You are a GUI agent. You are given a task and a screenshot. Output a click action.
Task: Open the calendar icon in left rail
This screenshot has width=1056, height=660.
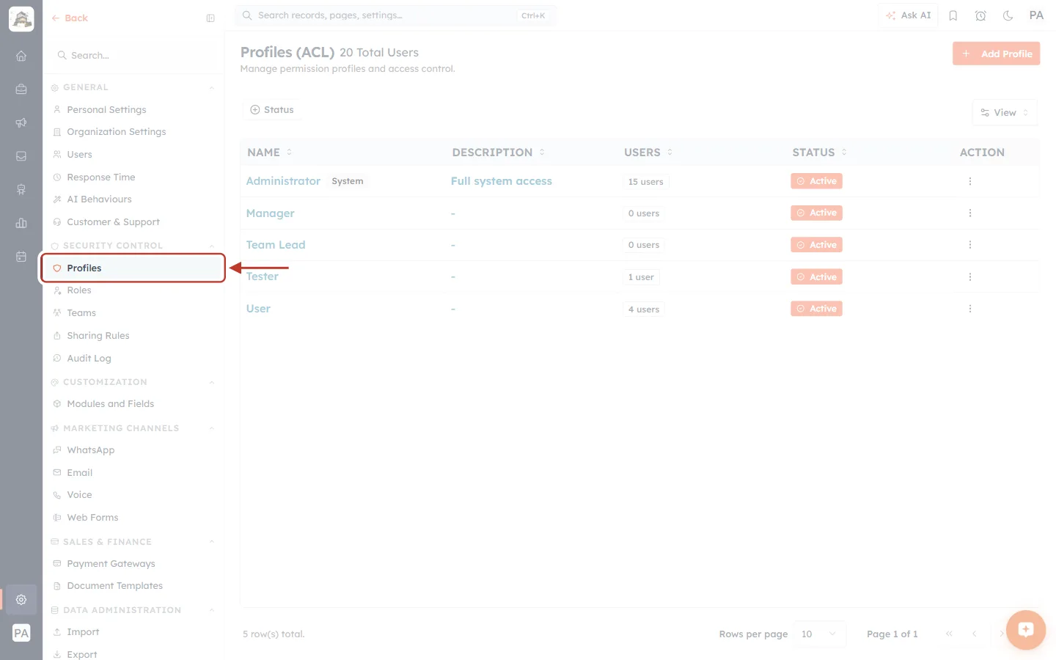(21, 257)
